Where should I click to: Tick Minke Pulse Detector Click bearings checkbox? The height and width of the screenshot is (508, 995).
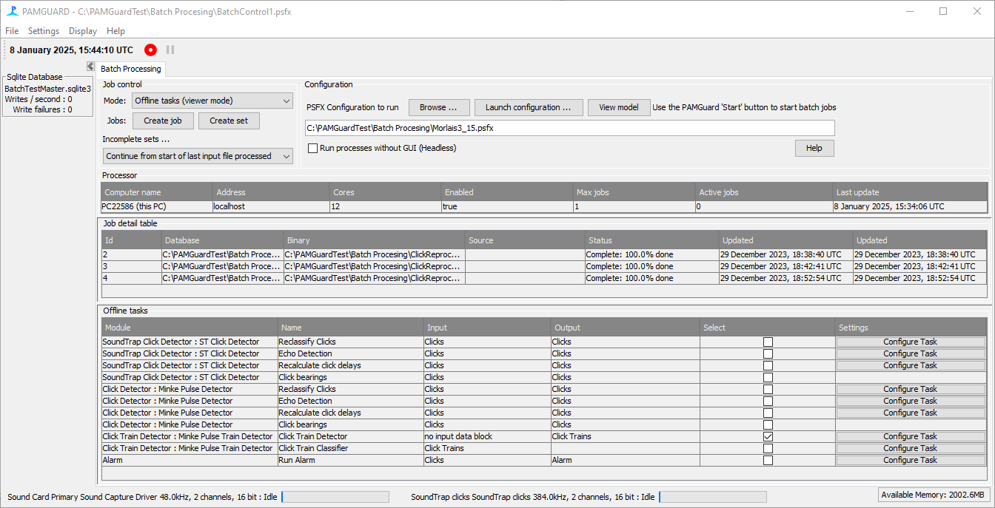coord(768,424)
